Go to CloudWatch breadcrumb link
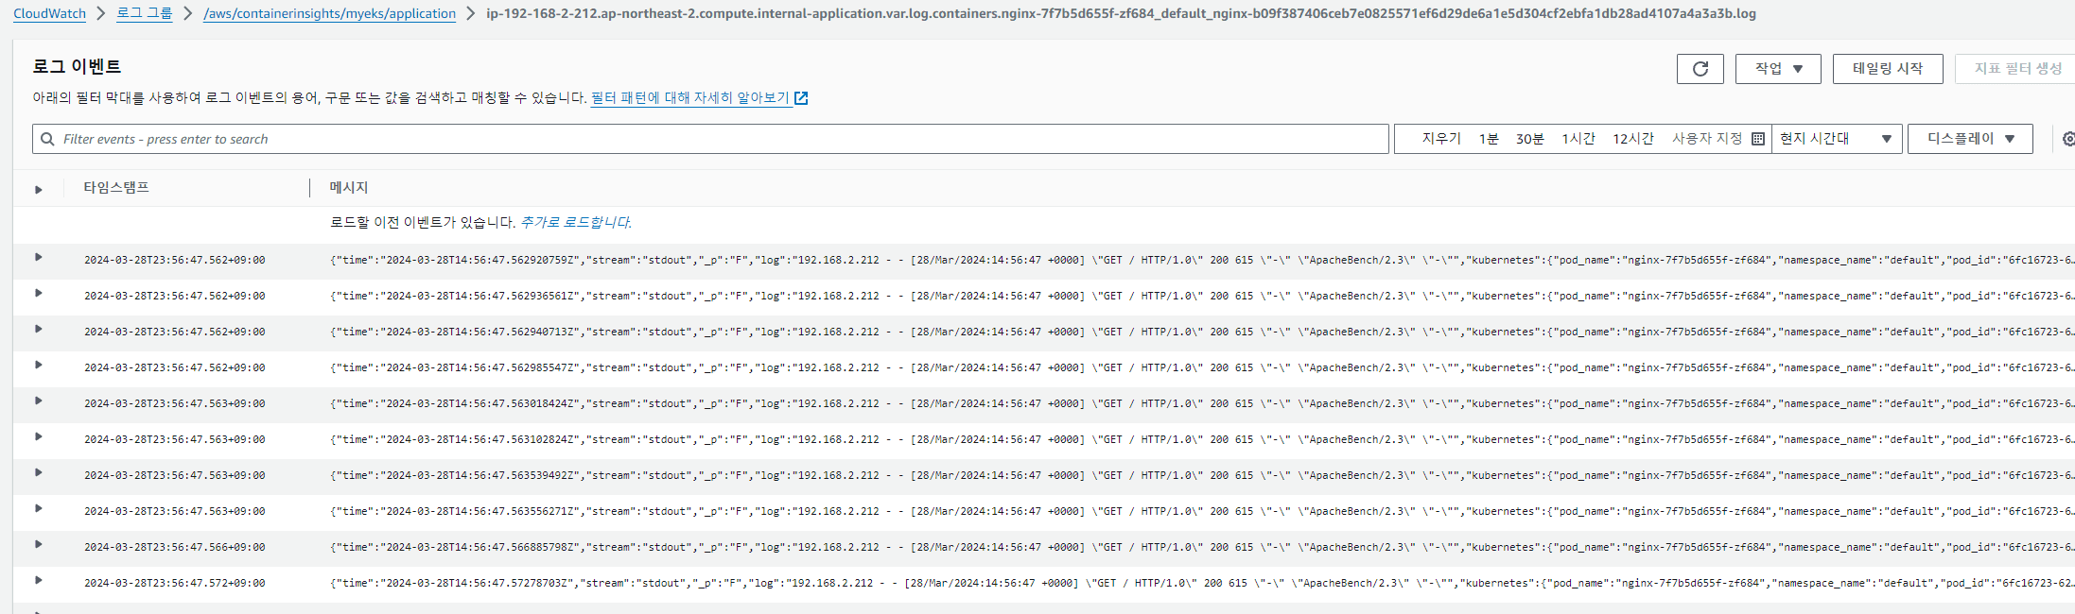2075x614 pixels. tap(49, 13)
